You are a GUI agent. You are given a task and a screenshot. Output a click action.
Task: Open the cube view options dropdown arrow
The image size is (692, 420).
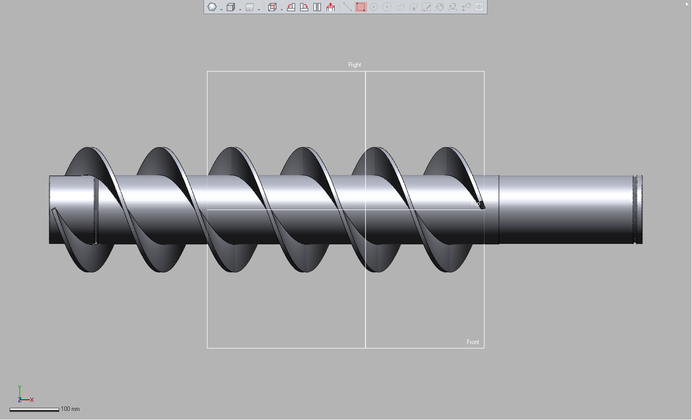pos(240,10)
